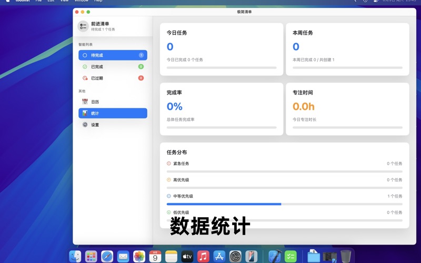The width and height of the screenshot is (421, 263).
Task: Open the Help menu in menu bar
Action: 98,1
